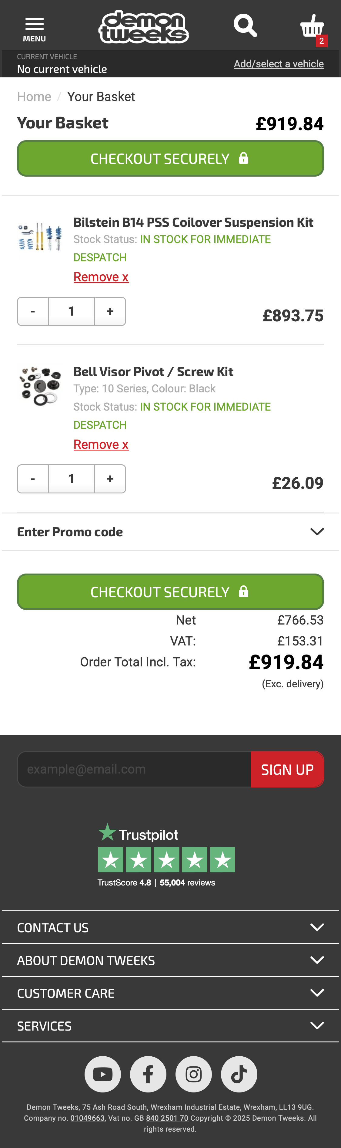Click the Demon Tweeks logo
This screenshot has height=1148, width=341.
click(143, 27)
